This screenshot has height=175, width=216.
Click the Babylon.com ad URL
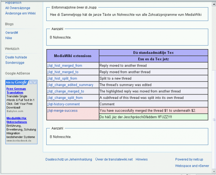(x=15, y=111)
